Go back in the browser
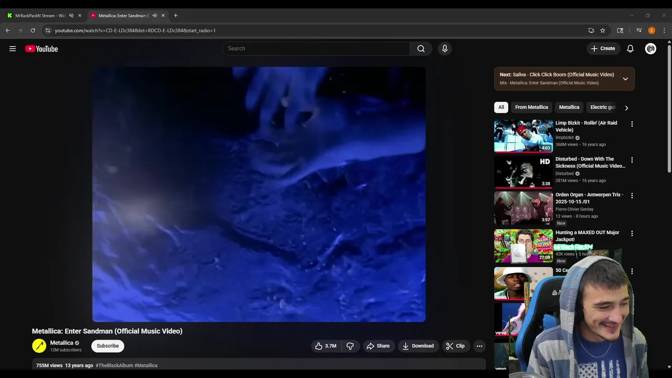The height and width of the screenshot is (378, 672). coord(8,30)
